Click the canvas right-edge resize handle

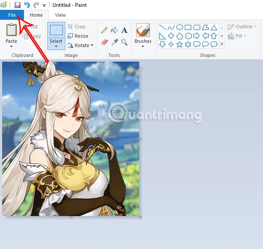[140, 139]
